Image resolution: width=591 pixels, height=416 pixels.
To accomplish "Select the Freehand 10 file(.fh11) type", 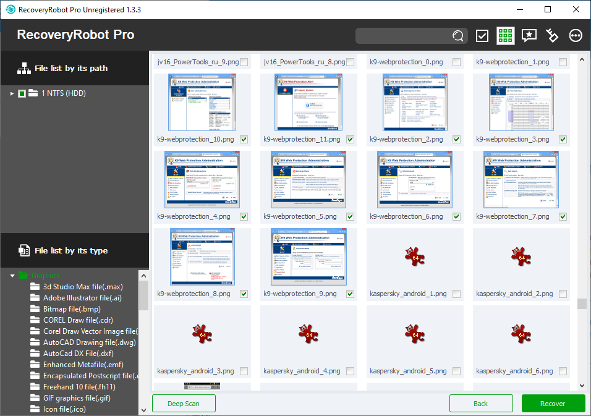I will click(x=79, y=386).
